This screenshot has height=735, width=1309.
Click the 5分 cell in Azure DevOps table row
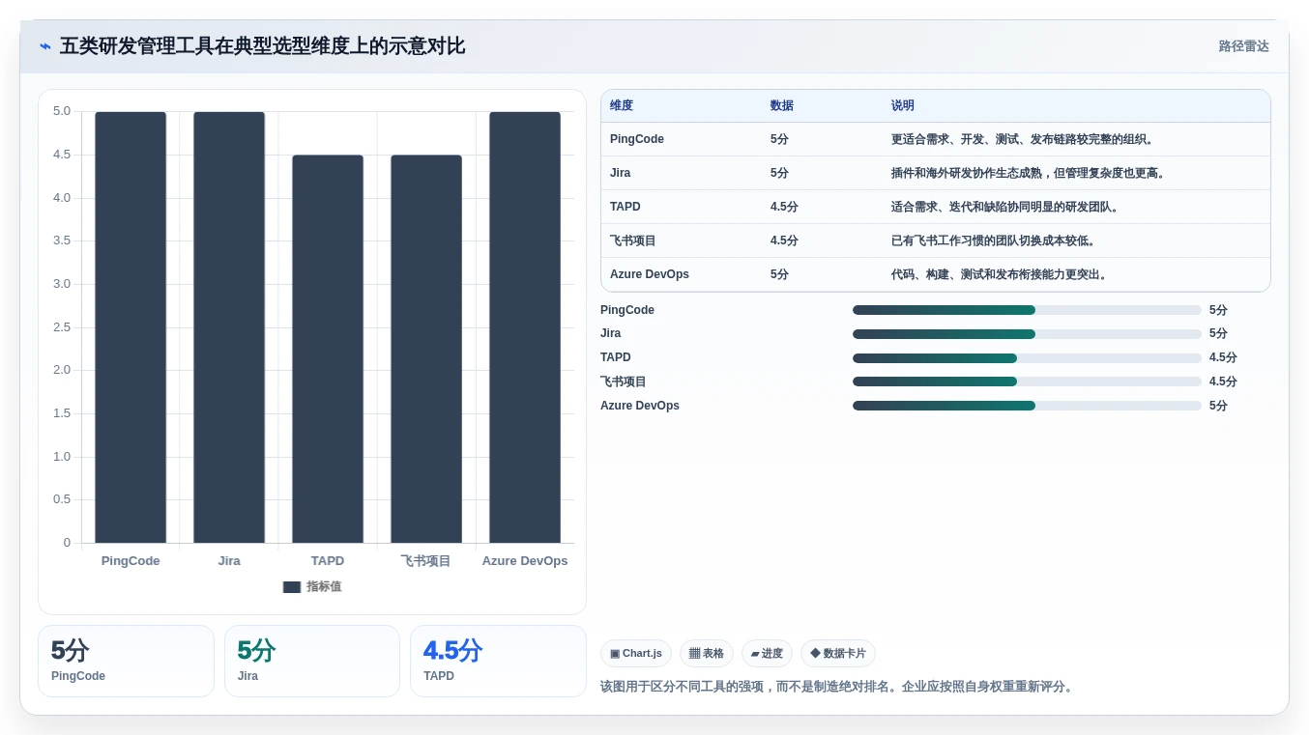pos(779,274)
